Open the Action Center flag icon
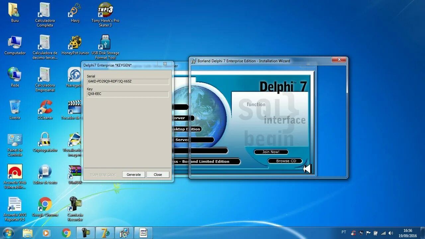The width and height of the screenshot is (425, 239). pyautogui.click(x=368, y=233)
